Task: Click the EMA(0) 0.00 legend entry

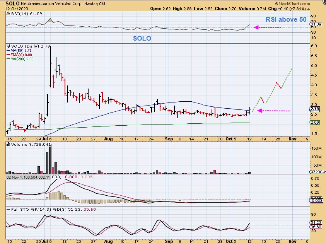Action: click(x=19, y=55)
